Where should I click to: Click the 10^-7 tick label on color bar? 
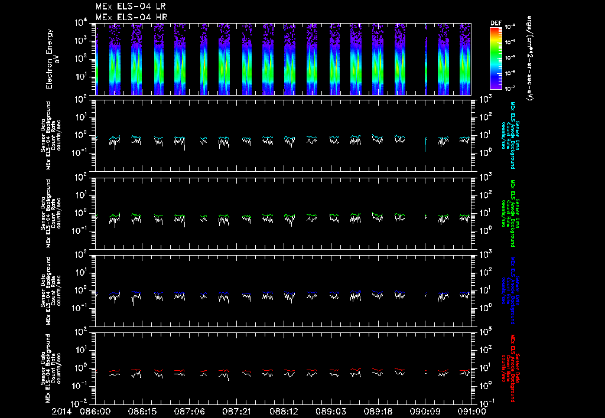pos(510,89)
